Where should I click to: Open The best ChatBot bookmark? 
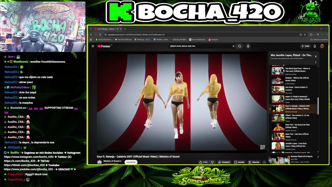tap(124, 40)
